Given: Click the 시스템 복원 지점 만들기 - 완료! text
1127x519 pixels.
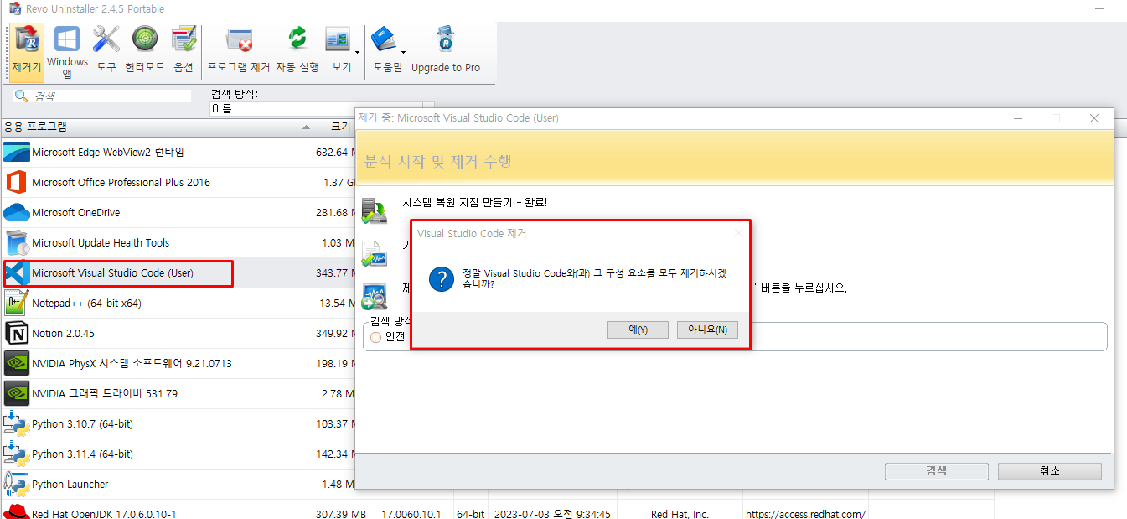Looking at the screenshot, I should 474,203.
